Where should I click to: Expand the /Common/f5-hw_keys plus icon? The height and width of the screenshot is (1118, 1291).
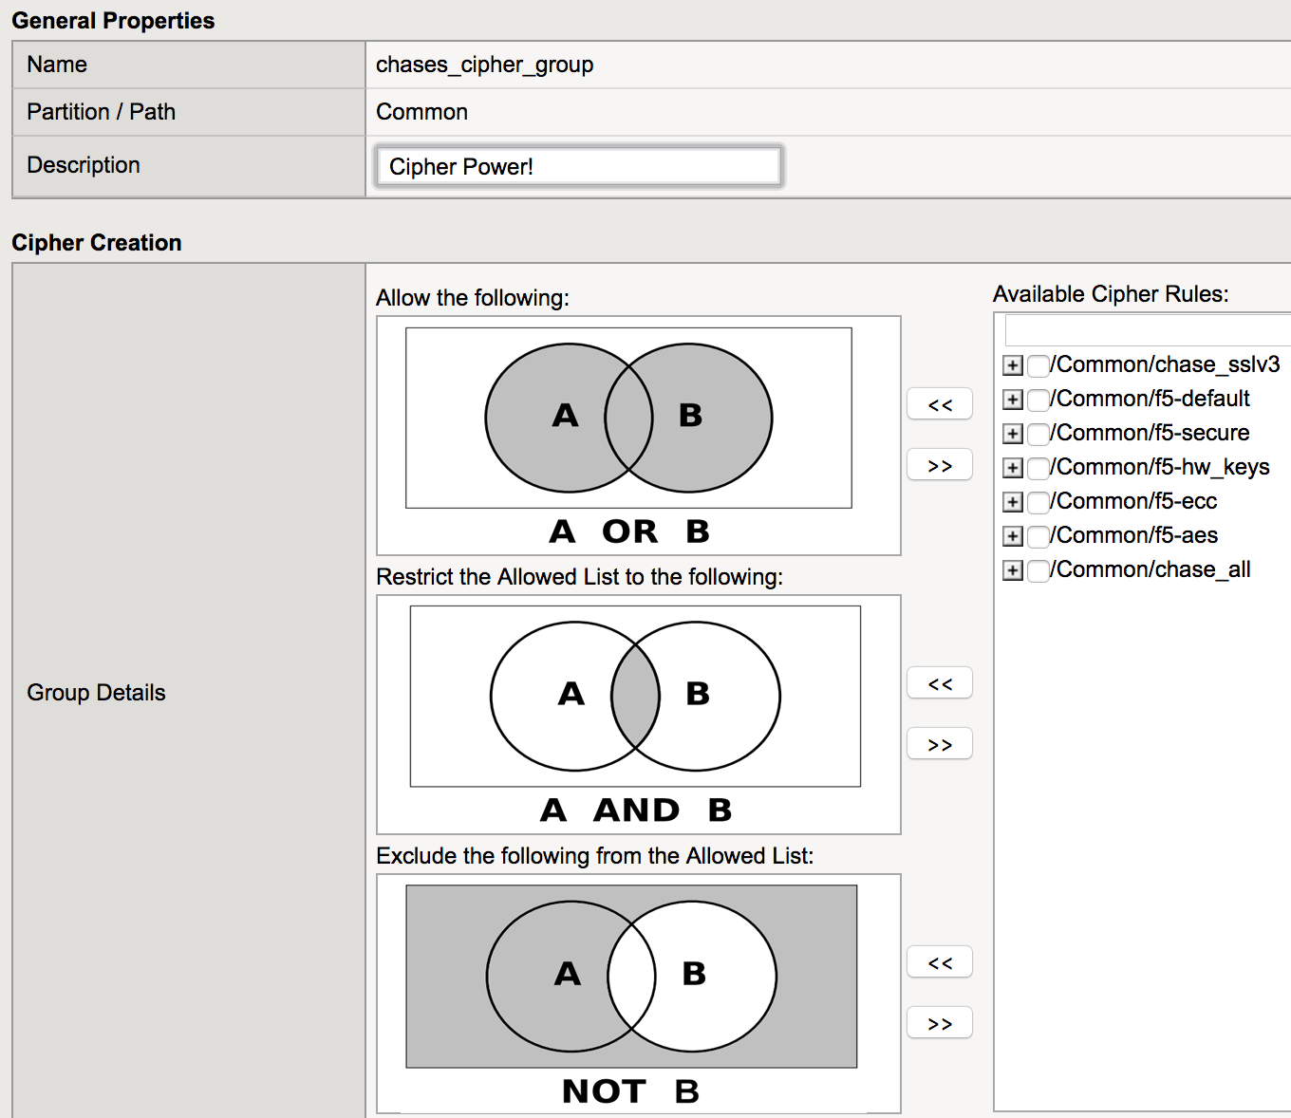click(x=1013, y=468)
